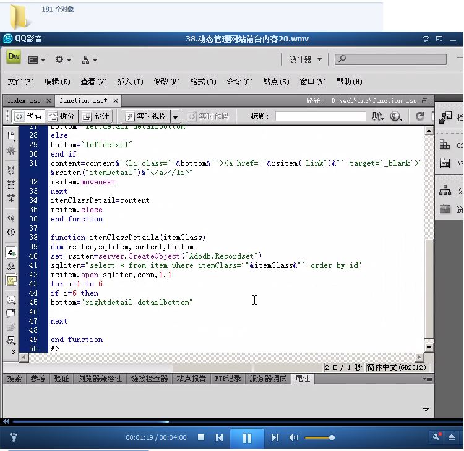Close the index.asp tab
464x451 pixels.
coord(49,101)
